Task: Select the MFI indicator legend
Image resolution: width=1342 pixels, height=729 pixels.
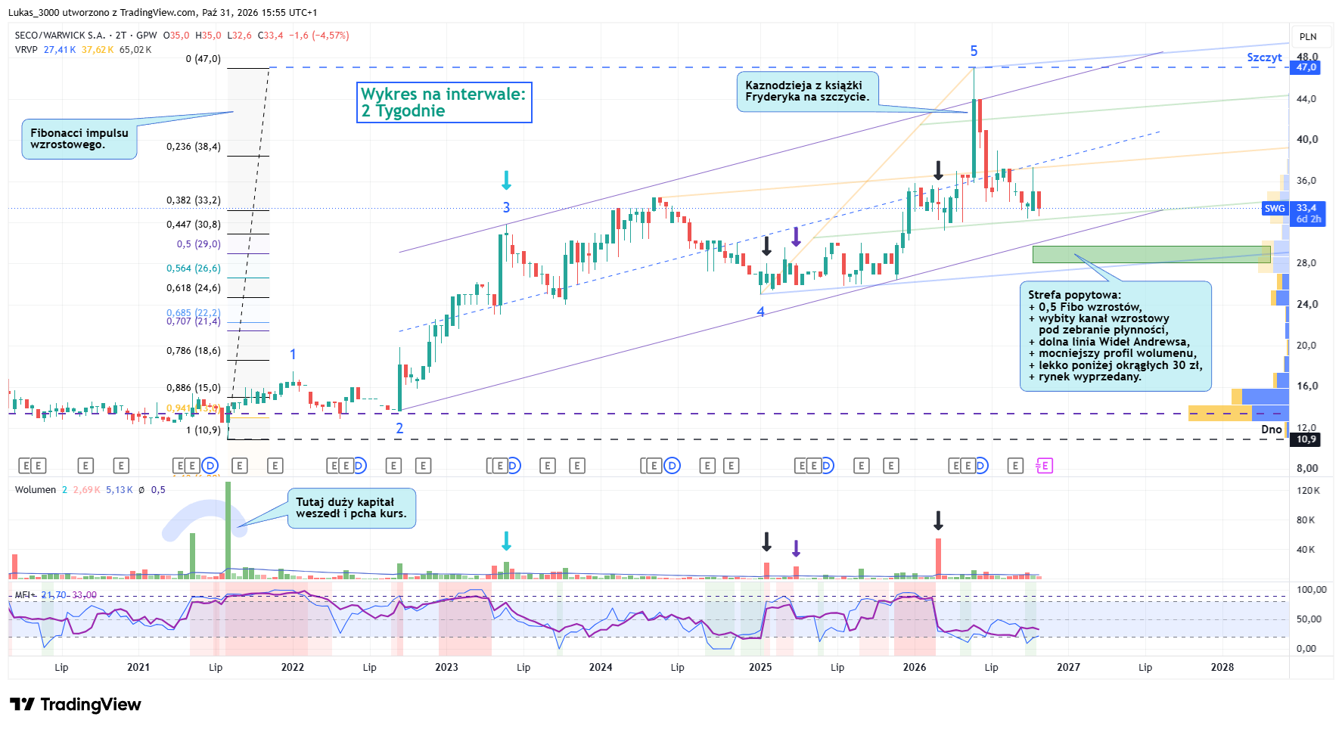Action: coord(23,595)
